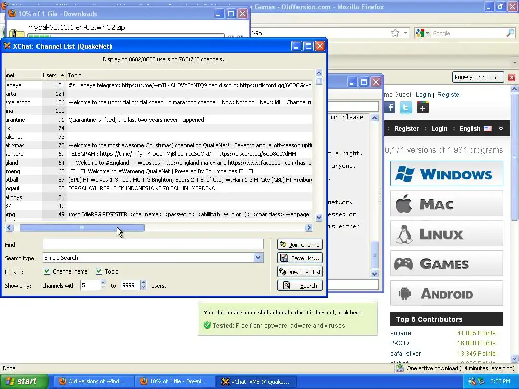Image resolution: width=519 pixels, height=389 pixels.
Task: Click the Register link in black navigation bar
Action: pos(406,128)
